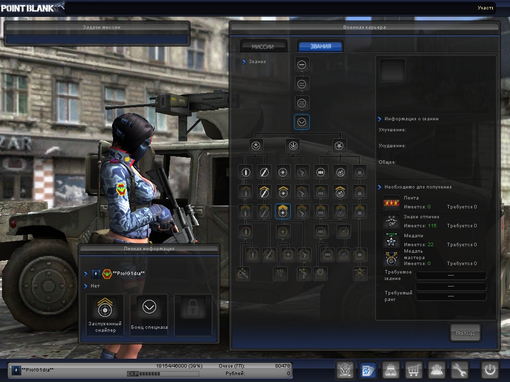Viewport: 510px width, 382px height.
Task: Click the Требуемый ранг value field
Action: pyautogui.click(x=451, y=296)
